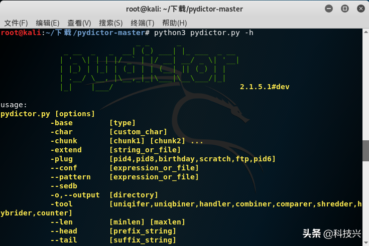Click the --head option text
Viewport: 369px width, 246px height.
64,231
